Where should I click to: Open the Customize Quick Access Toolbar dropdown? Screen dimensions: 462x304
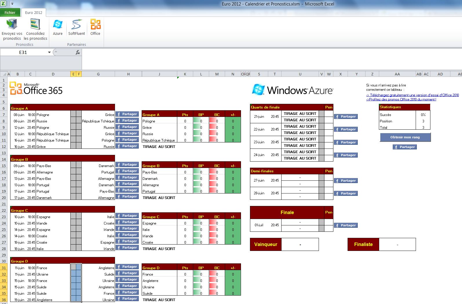12,4
